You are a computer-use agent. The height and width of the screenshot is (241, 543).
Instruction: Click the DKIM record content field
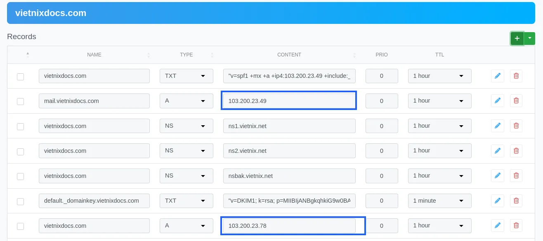[289, 201]
